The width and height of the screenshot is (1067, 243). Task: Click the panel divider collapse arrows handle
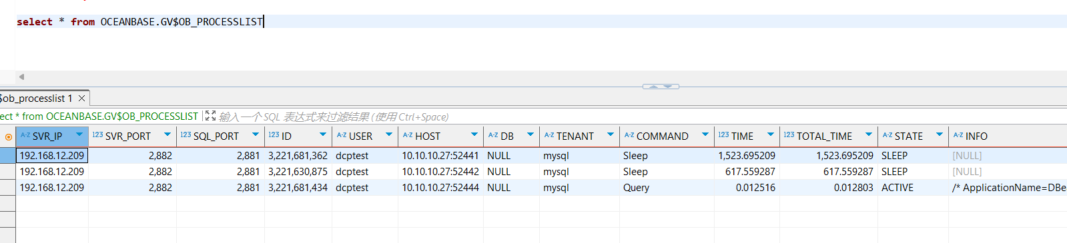[x=661, y=87]
